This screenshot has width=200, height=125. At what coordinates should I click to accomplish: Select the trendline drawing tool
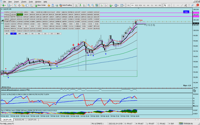(182, 5)
